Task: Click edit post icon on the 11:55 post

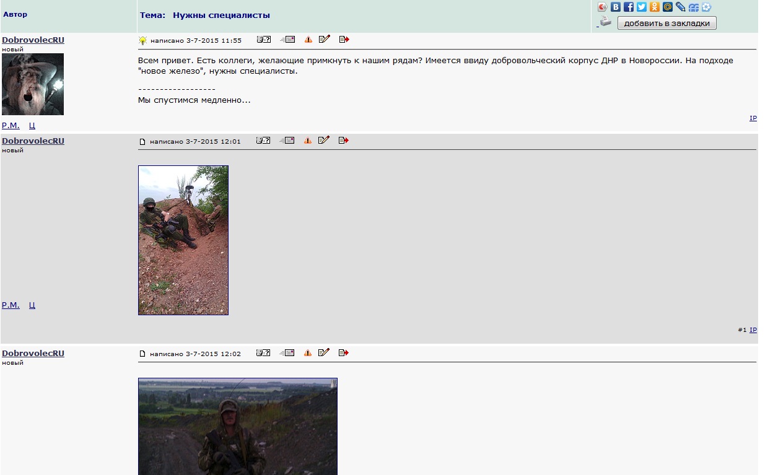Action: coord(324,40)
